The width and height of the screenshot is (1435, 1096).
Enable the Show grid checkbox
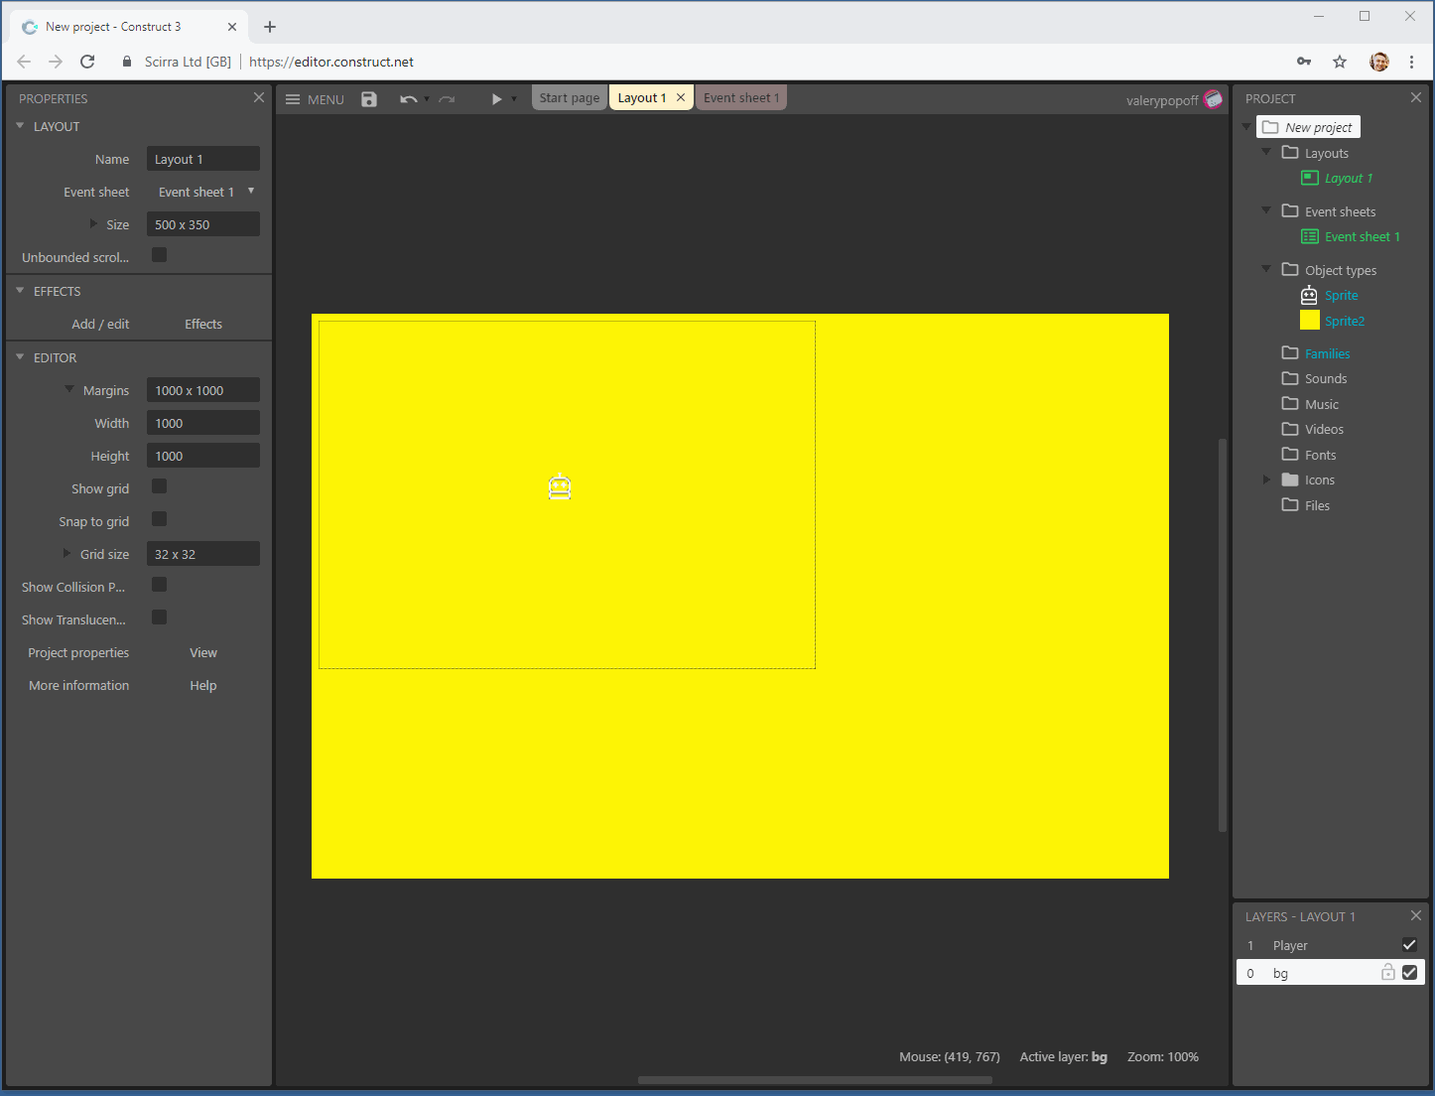pyautogui.click(x=159, y=486)
